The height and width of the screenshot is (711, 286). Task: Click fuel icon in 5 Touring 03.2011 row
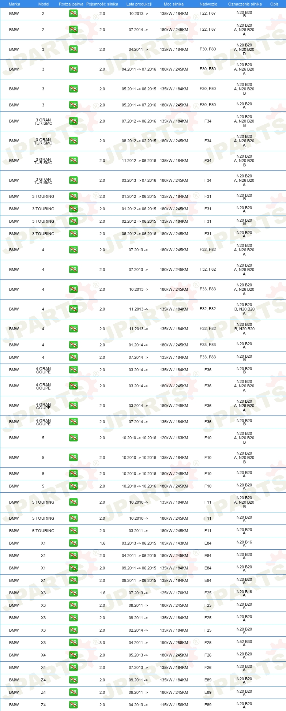click(x=73, y=531)
